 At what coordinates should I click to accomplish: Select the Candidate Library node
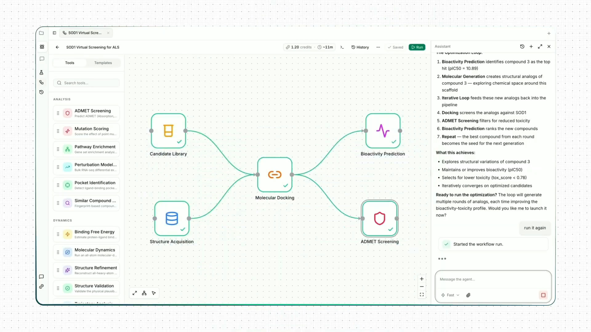coord(168,131)
